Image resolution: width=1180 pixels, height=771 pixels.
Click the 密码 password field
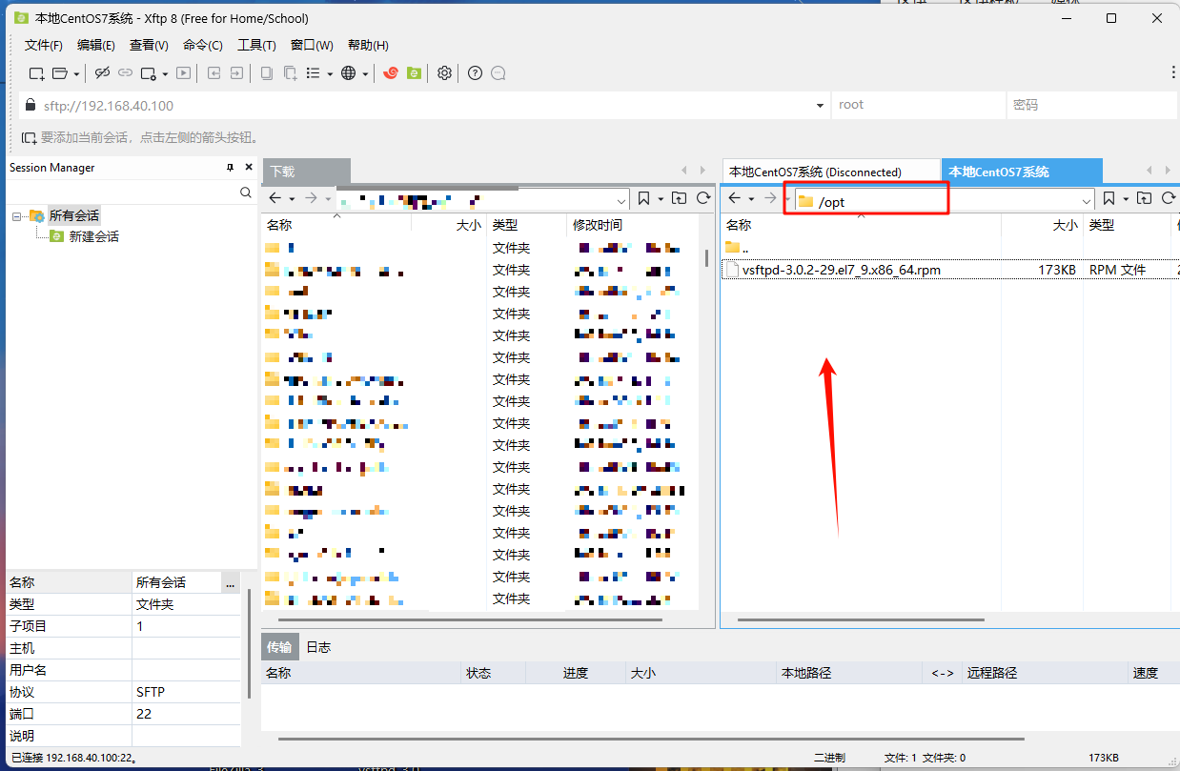(x=1087, y=106)
